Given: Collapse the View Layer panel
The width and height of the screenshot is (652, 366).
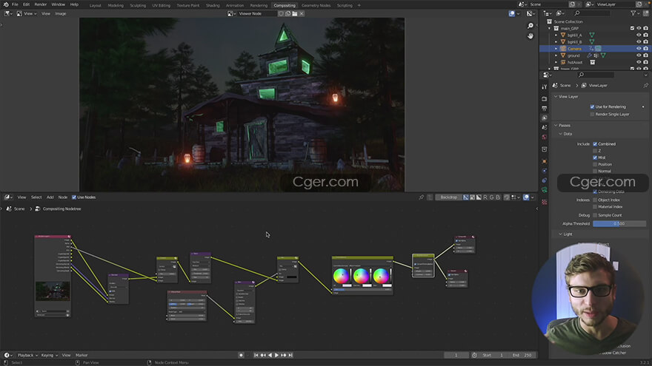Looking at the screenshot, I should click(x=556, y=96).
